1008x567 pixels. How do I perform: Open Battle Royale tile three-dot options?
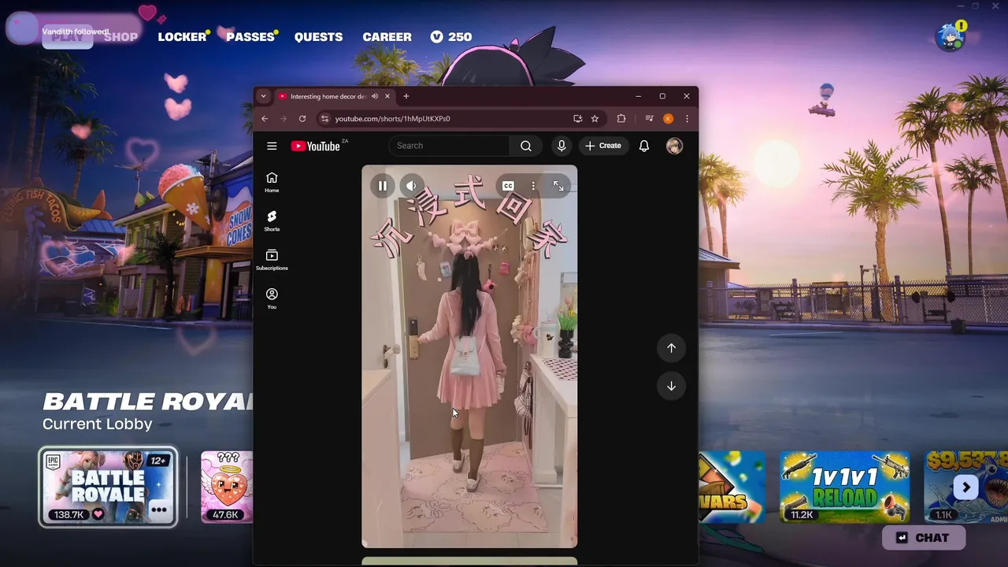(159, 510)
